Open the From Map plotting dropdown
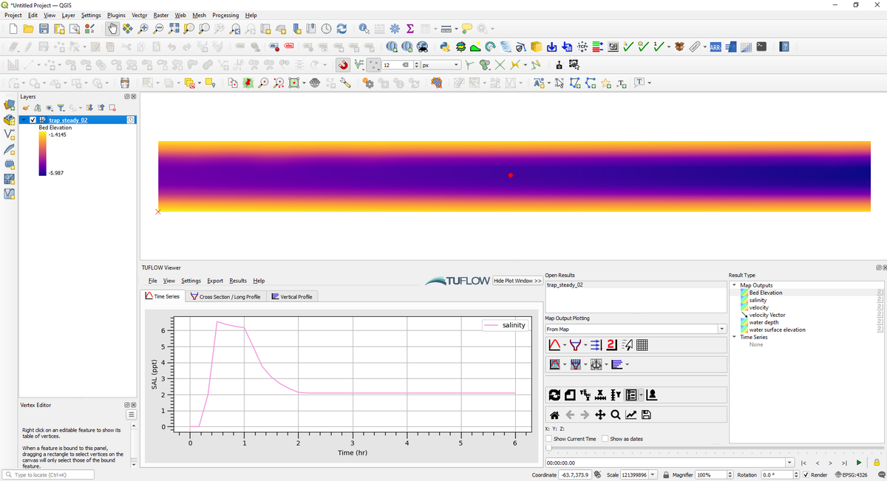Viewport: 887px width, 481px height. coord(723,328)
